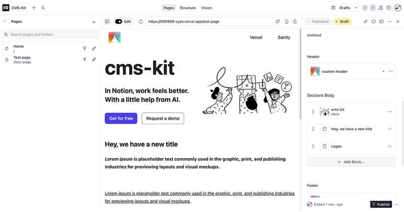Switch the preview to mobile viewport
Image resolution: width=404 pixels, height=212 pixels.
(x=286, y=21)
